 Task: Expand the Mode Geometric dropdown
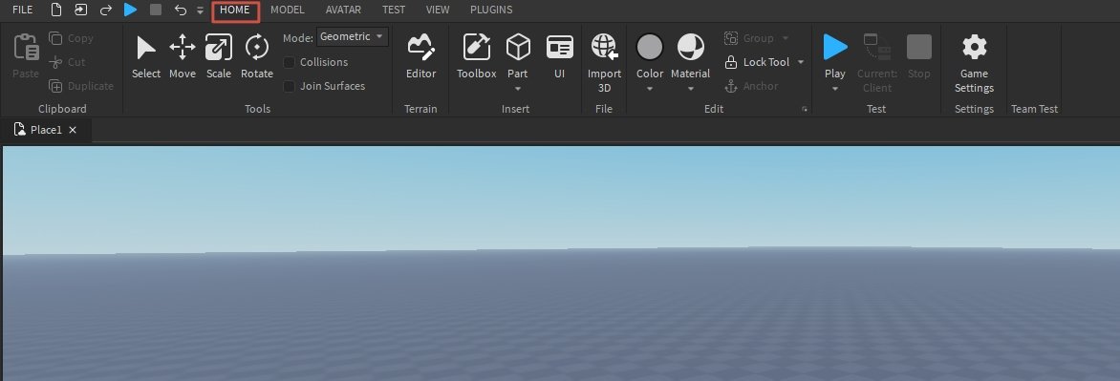[x=353, y=36]
